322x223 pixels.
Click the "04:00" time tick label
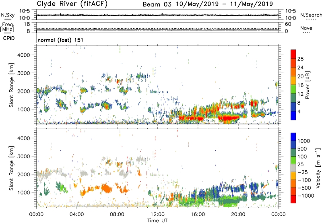pos(76,215)
